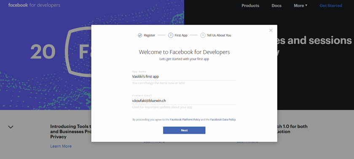
Task: Select the First App step label
Action: tap(181, 35)
